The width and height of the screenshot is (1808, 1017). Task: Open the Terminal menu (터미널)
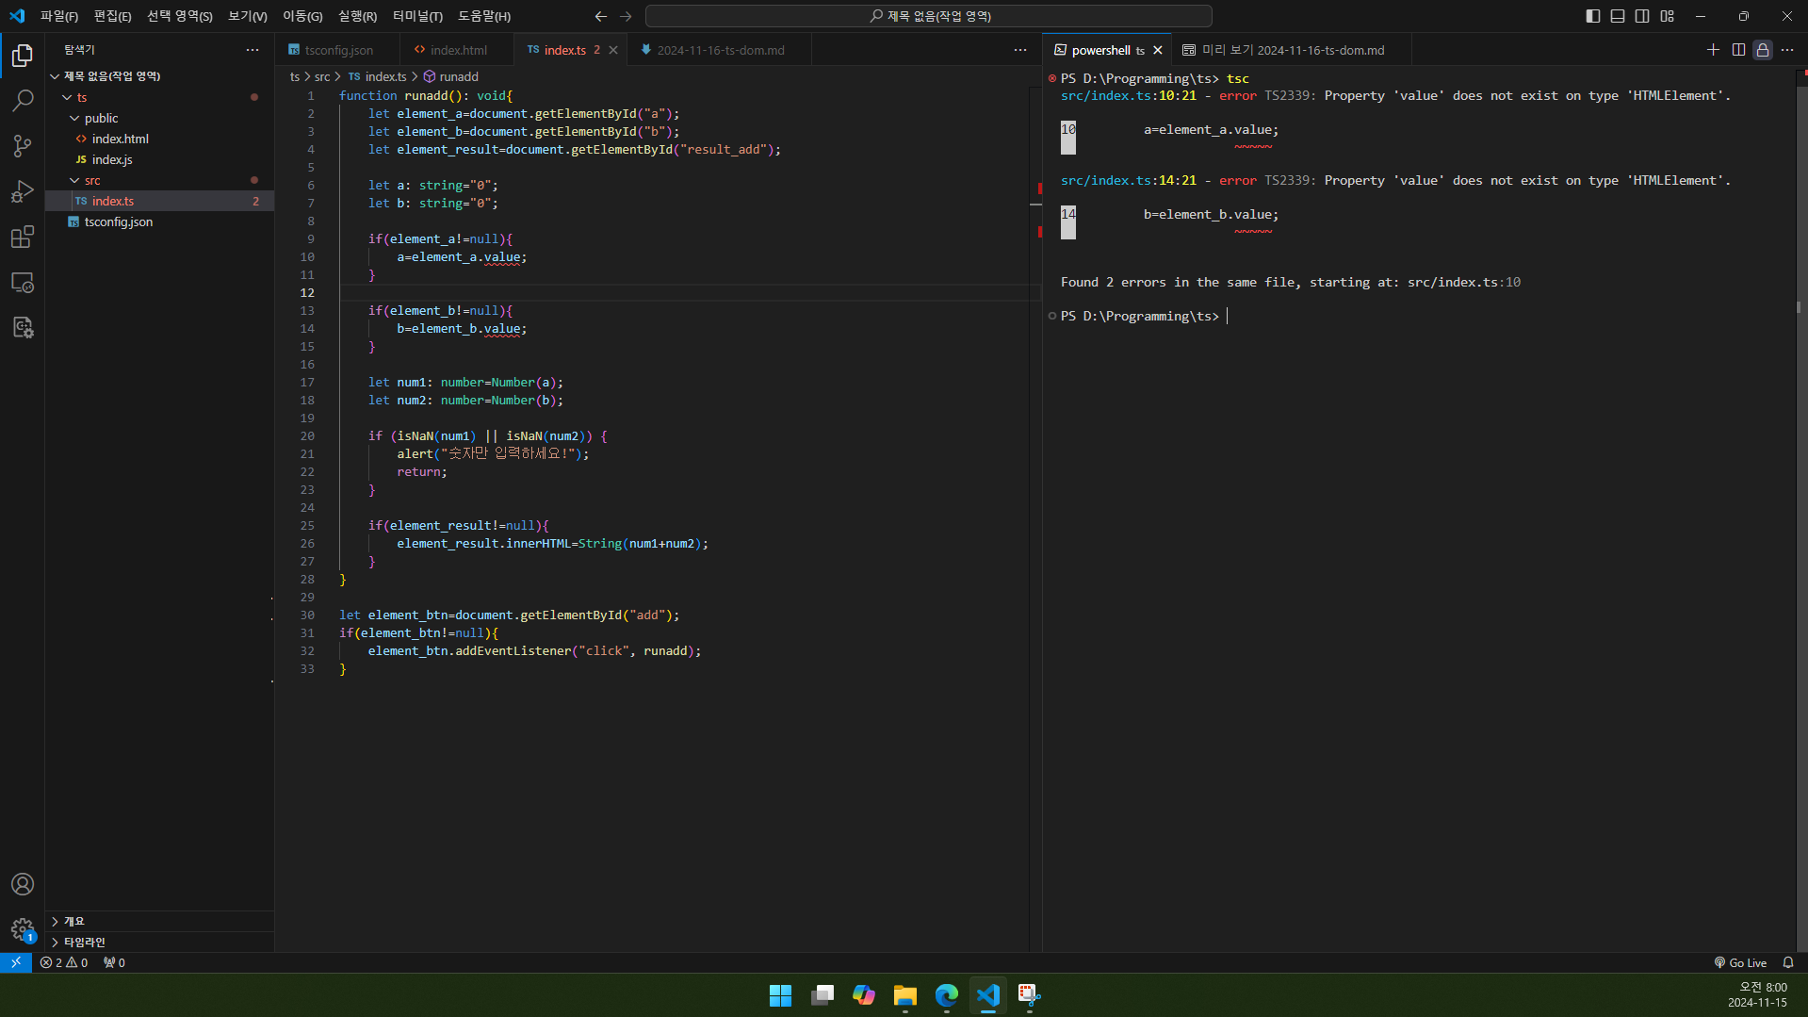point(417,16)
